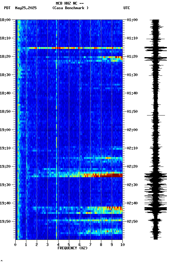Click the 1 Hz frequency tick label
Image resolution: width=169 pixels, height=264 pixels.
tap(26, 245)
